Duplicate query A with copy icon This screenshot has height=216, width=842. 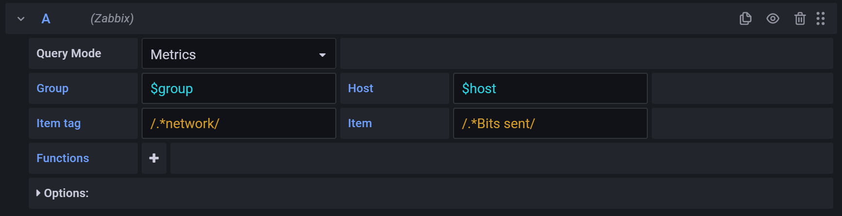[745, 18]
